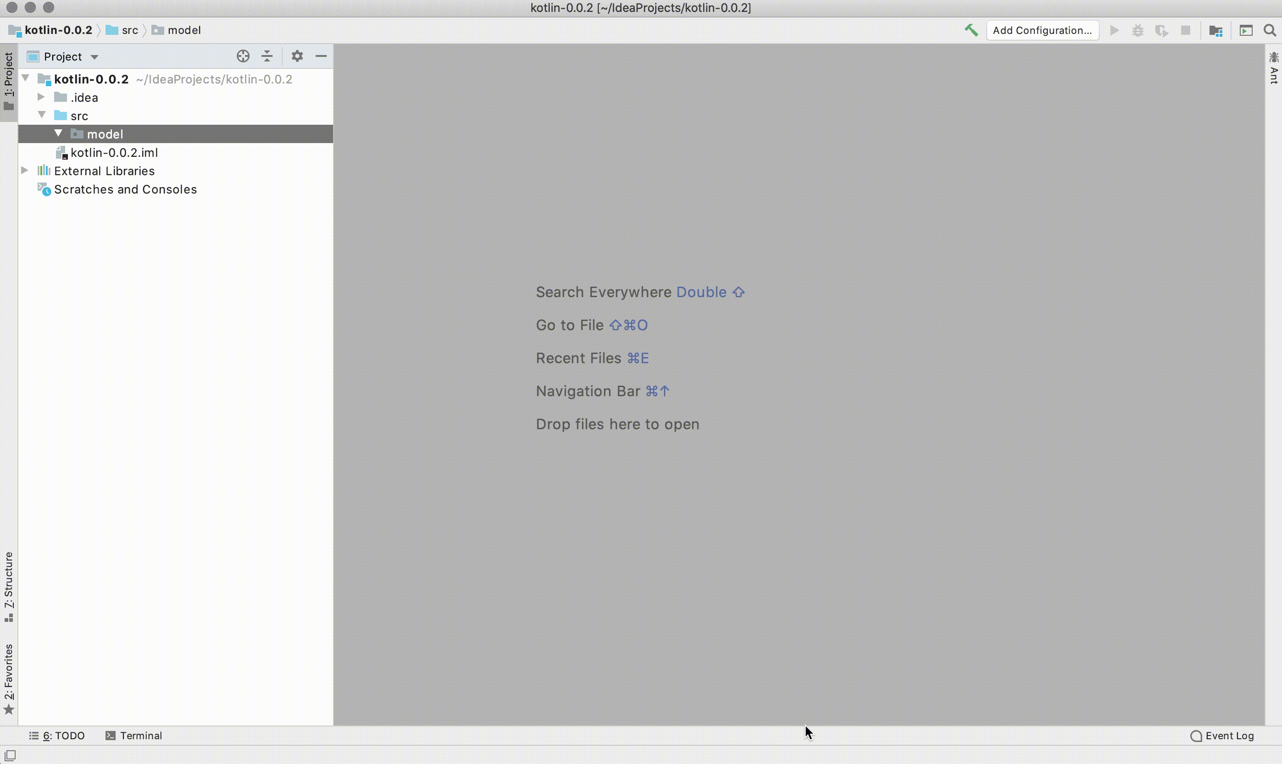Open Project panel gear settings
Screen dimensions: 1282x764
(x=297, y=56)
